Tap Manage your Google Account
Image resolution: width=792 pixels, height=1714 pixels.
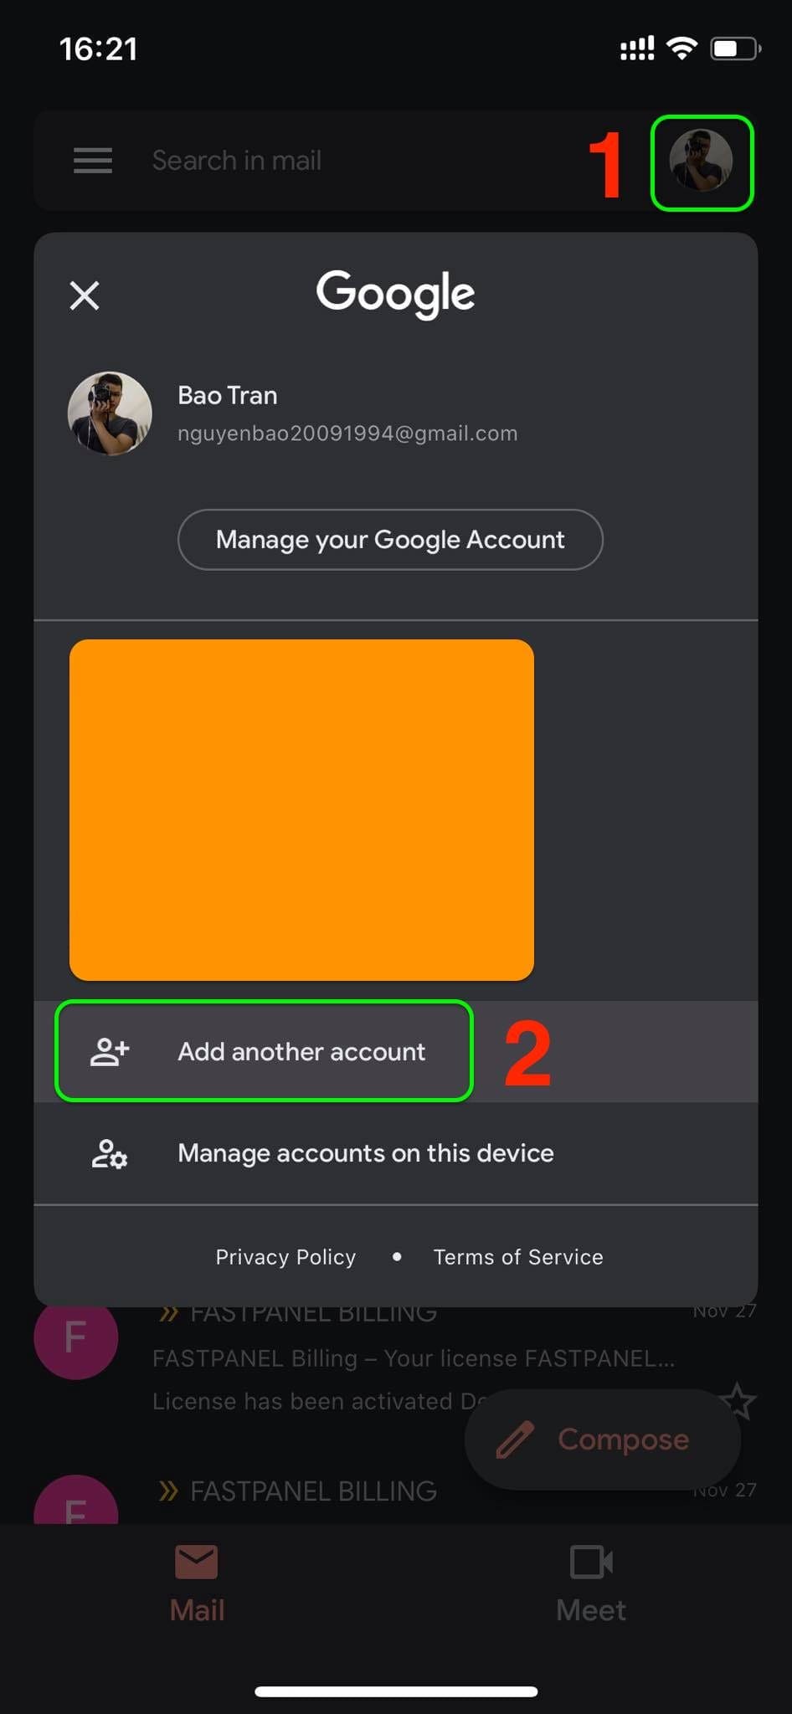point(390,540)
